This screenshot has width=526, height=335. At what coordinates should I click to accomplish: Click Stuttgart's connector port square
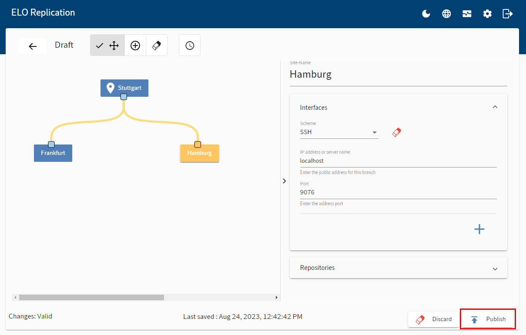point(124,97)
